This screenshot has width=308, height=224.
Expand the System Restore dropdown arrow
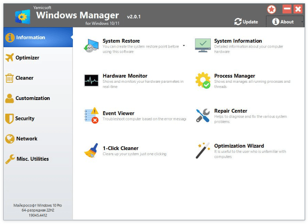coord(184,46)
